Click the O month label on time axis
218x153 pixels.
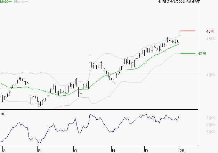point(75,151)
